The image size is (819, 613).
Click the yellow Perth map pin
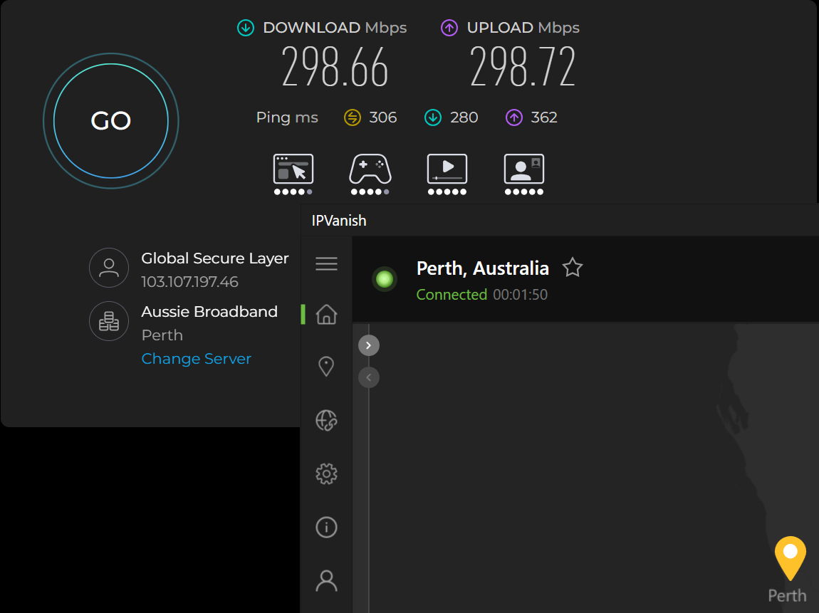[x=790, y=557]
